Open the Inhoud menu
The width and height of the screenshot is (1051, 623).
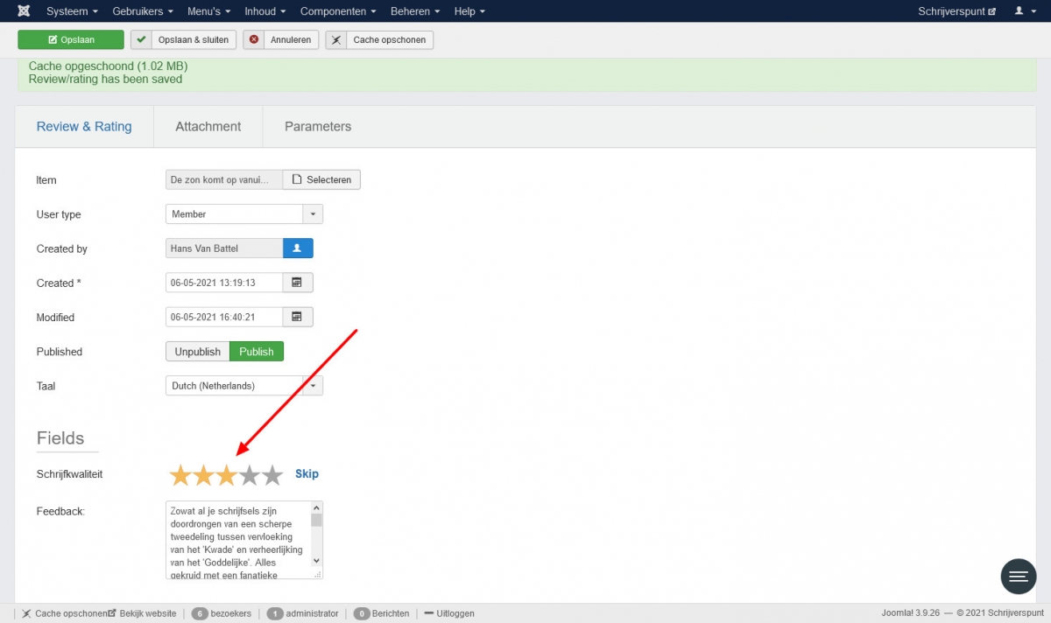pyautogui.click(x=265, y=11)
